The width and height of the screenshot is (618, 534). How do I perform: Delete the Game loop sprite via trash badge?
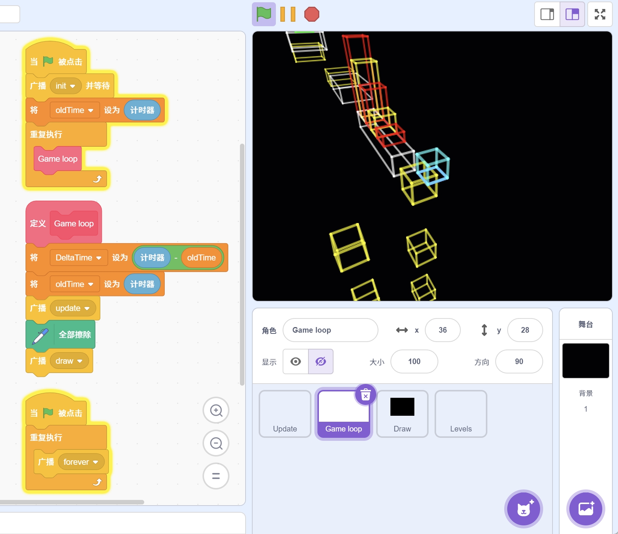coord(365,394)
